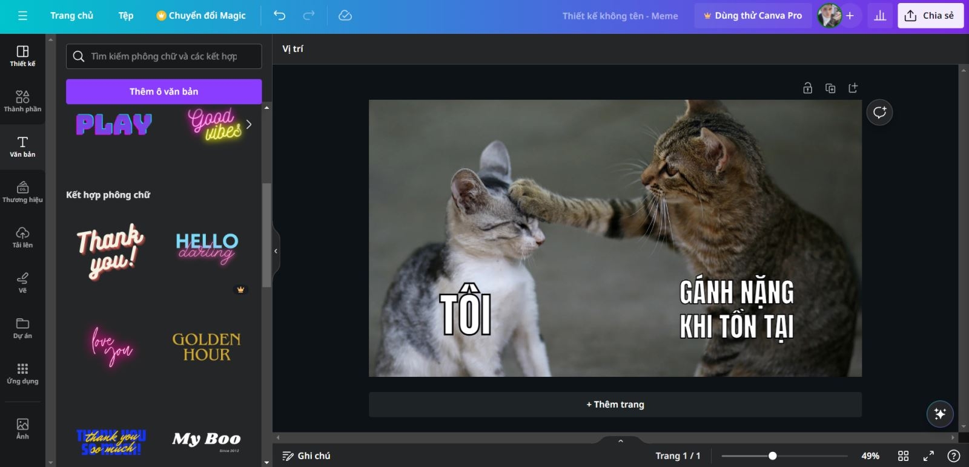This screenshot has width=969, height=467.
Task: Open Văn bản text panel
Action: (x=22, y=147)
